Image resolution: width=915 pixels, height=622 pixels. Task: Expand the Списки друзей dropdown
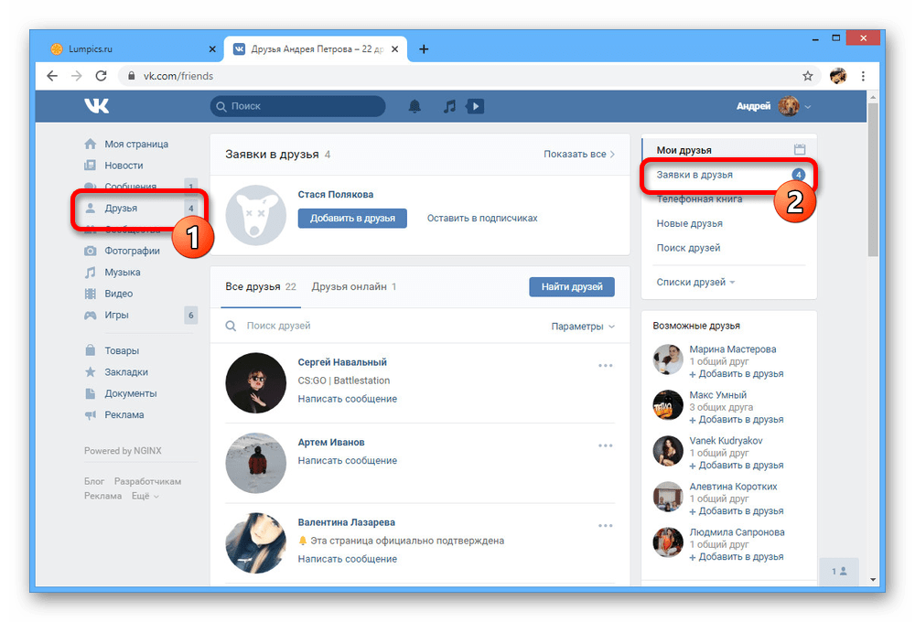[x=695, y=283]
